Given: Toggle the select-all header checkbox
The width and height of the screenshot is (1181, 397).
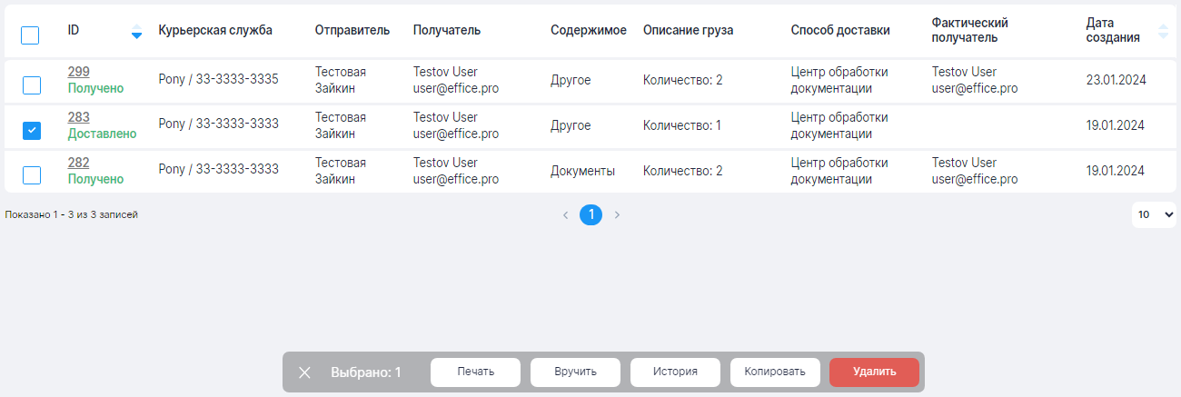Looking at the screenshot, I should click(x=30, y=35).
